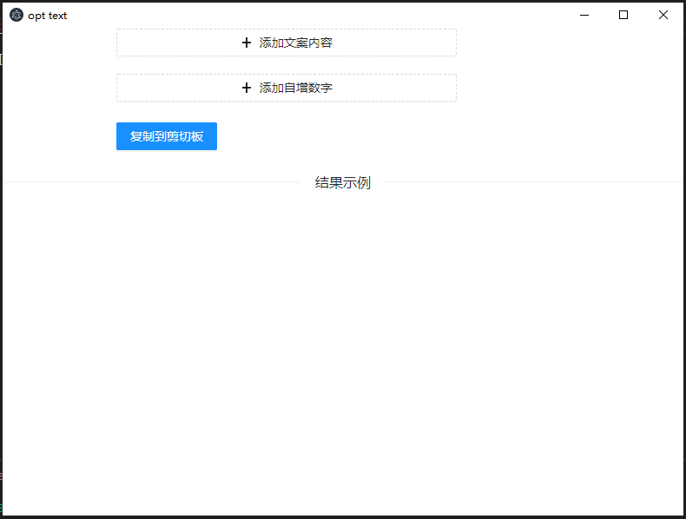Close the opt text window
Viewport: 686px width, 519px height.
coord(663,15)
